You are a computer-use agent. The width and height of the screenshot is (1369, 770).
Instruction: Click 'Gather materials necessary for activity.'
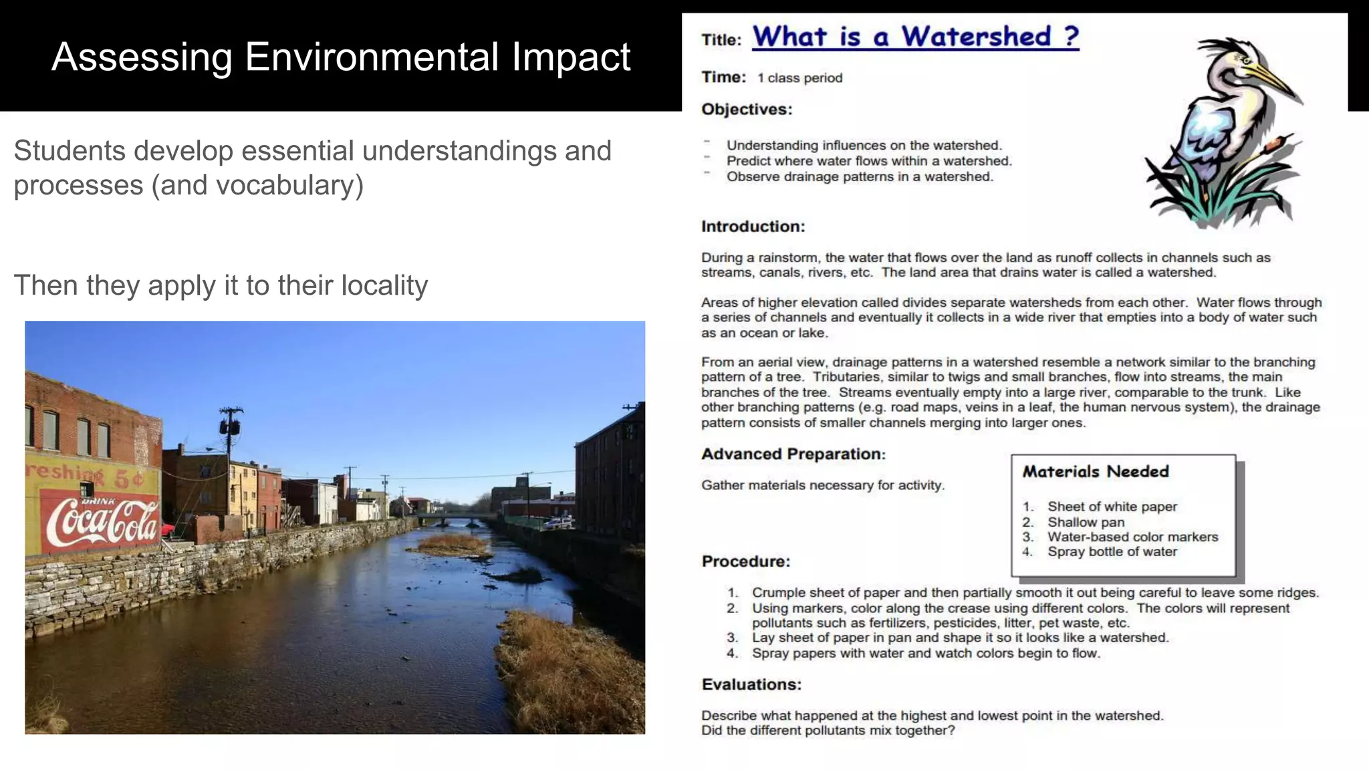pos(823,485)
